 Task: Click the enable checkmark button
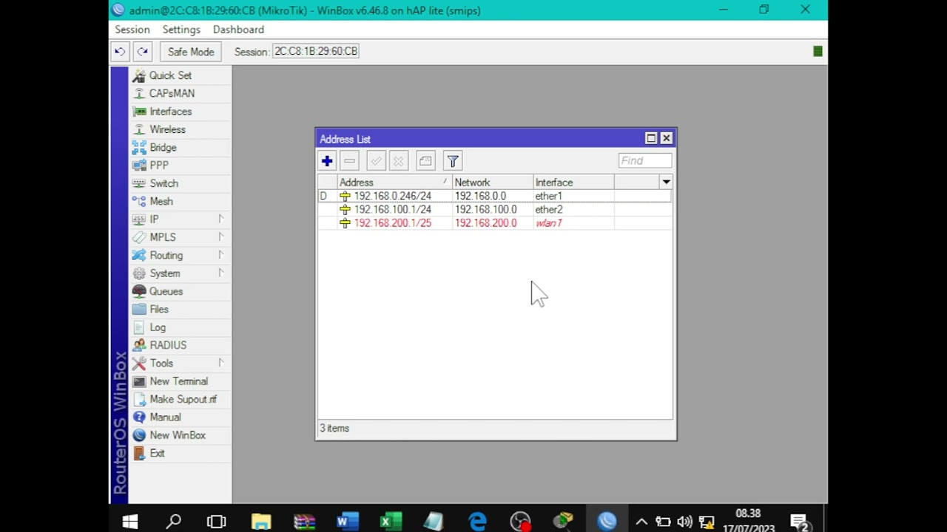(376, 161)
